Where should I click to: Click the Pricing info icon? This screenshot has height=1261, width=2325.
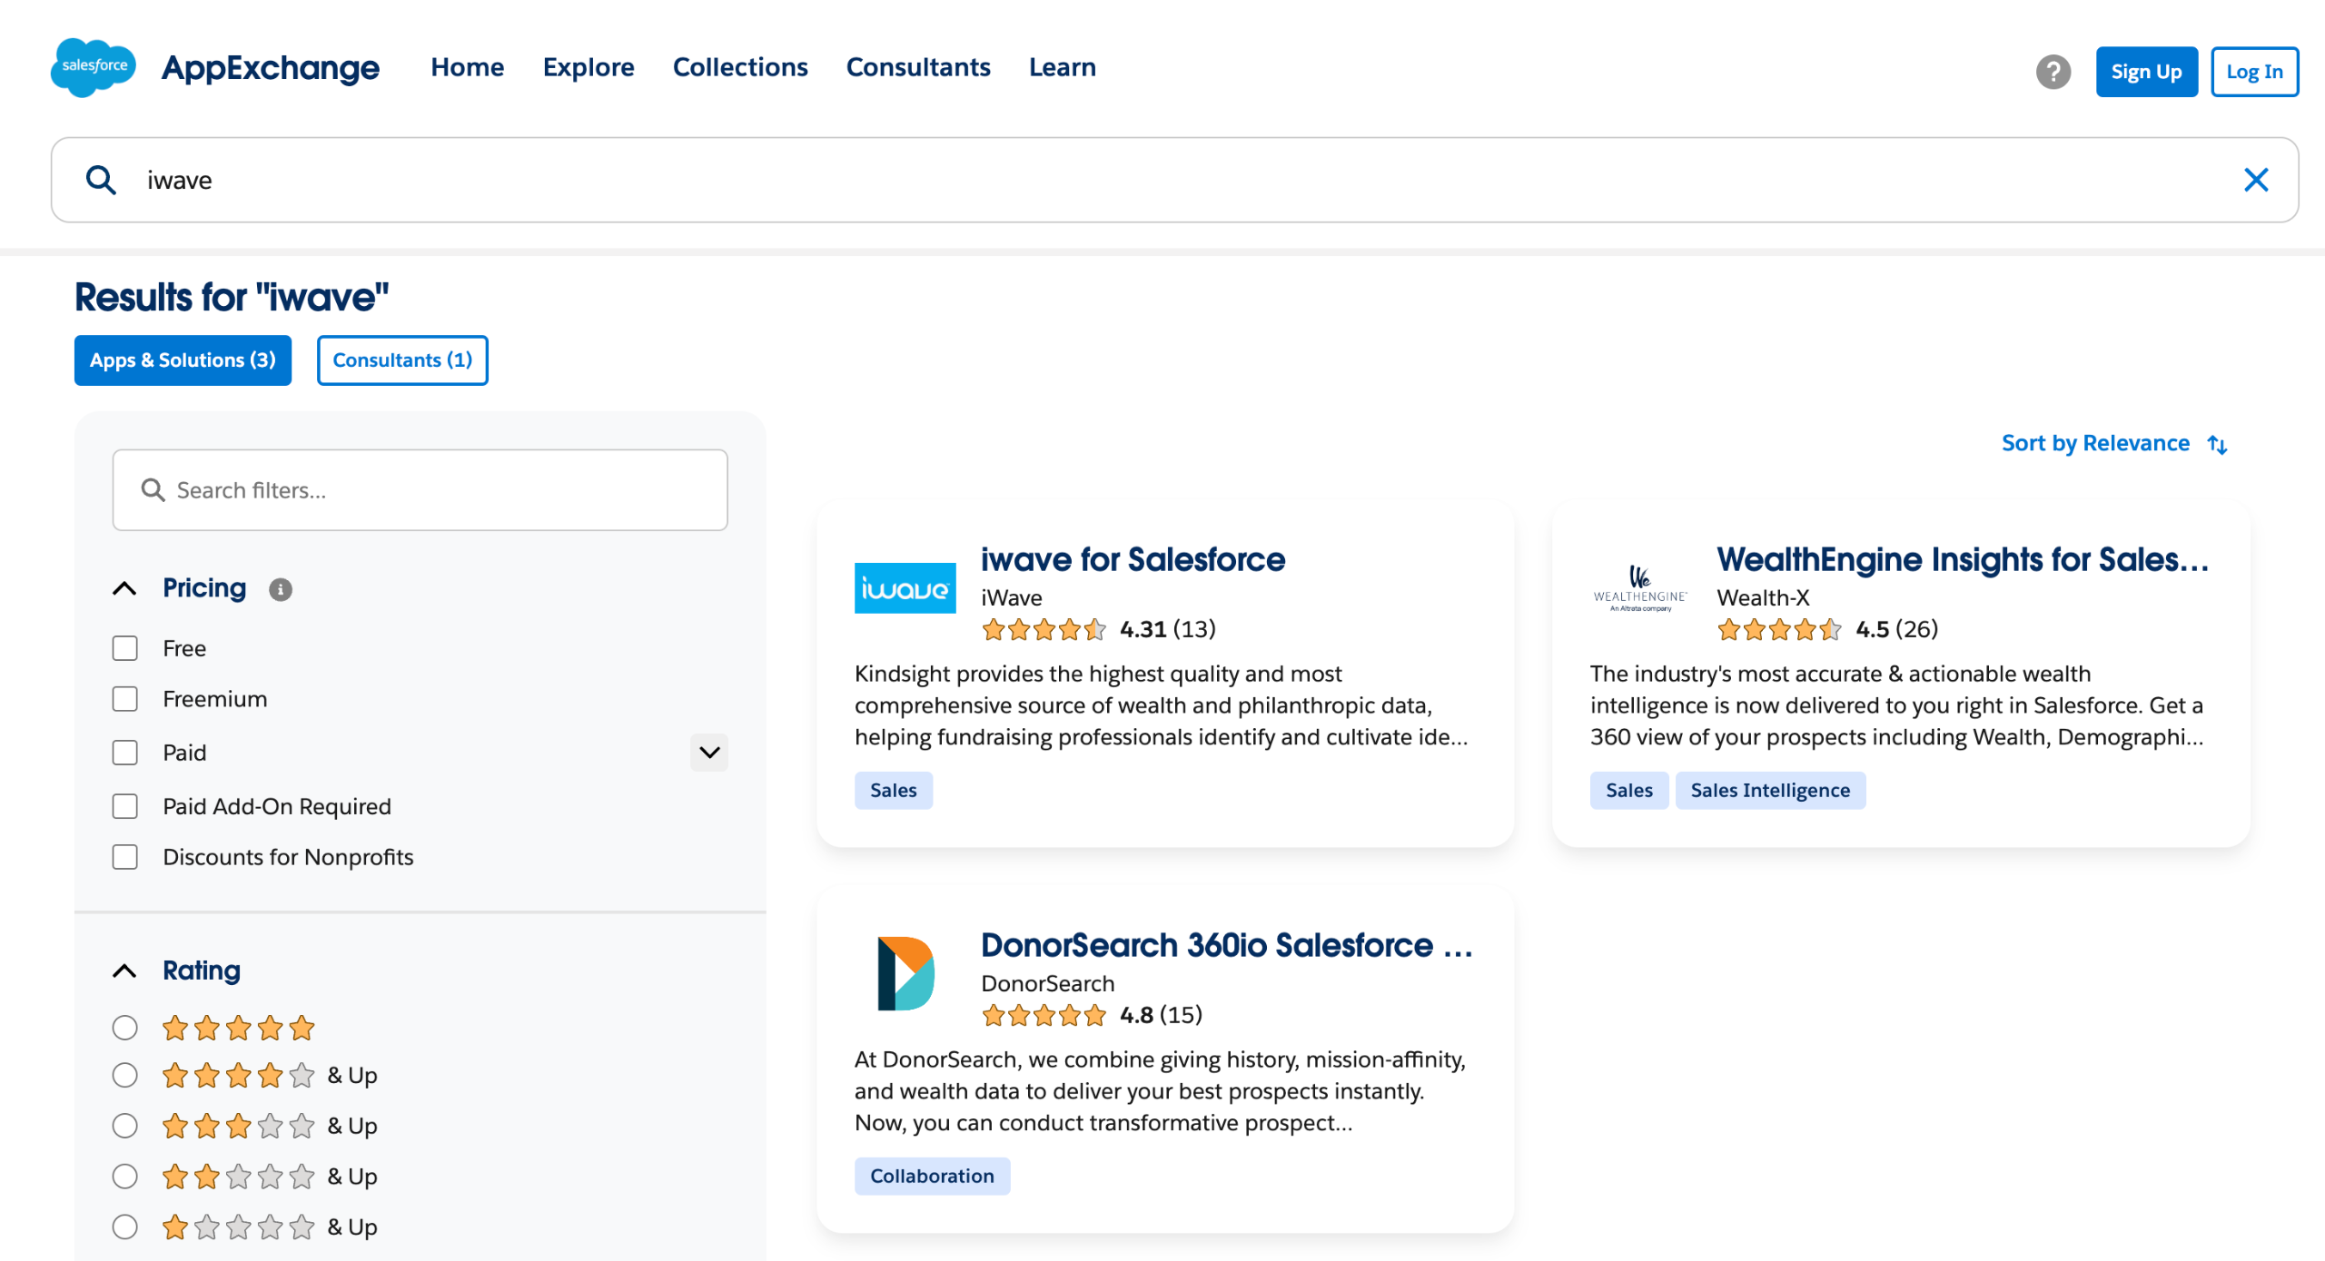[x=281, y=589]
